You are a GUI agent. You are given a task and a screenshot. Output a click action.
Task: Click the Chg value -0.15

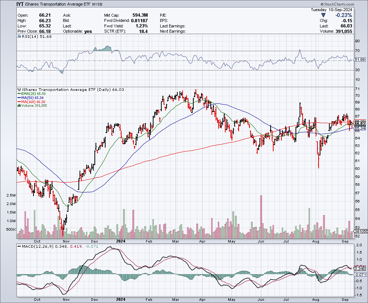coord(347,21)
